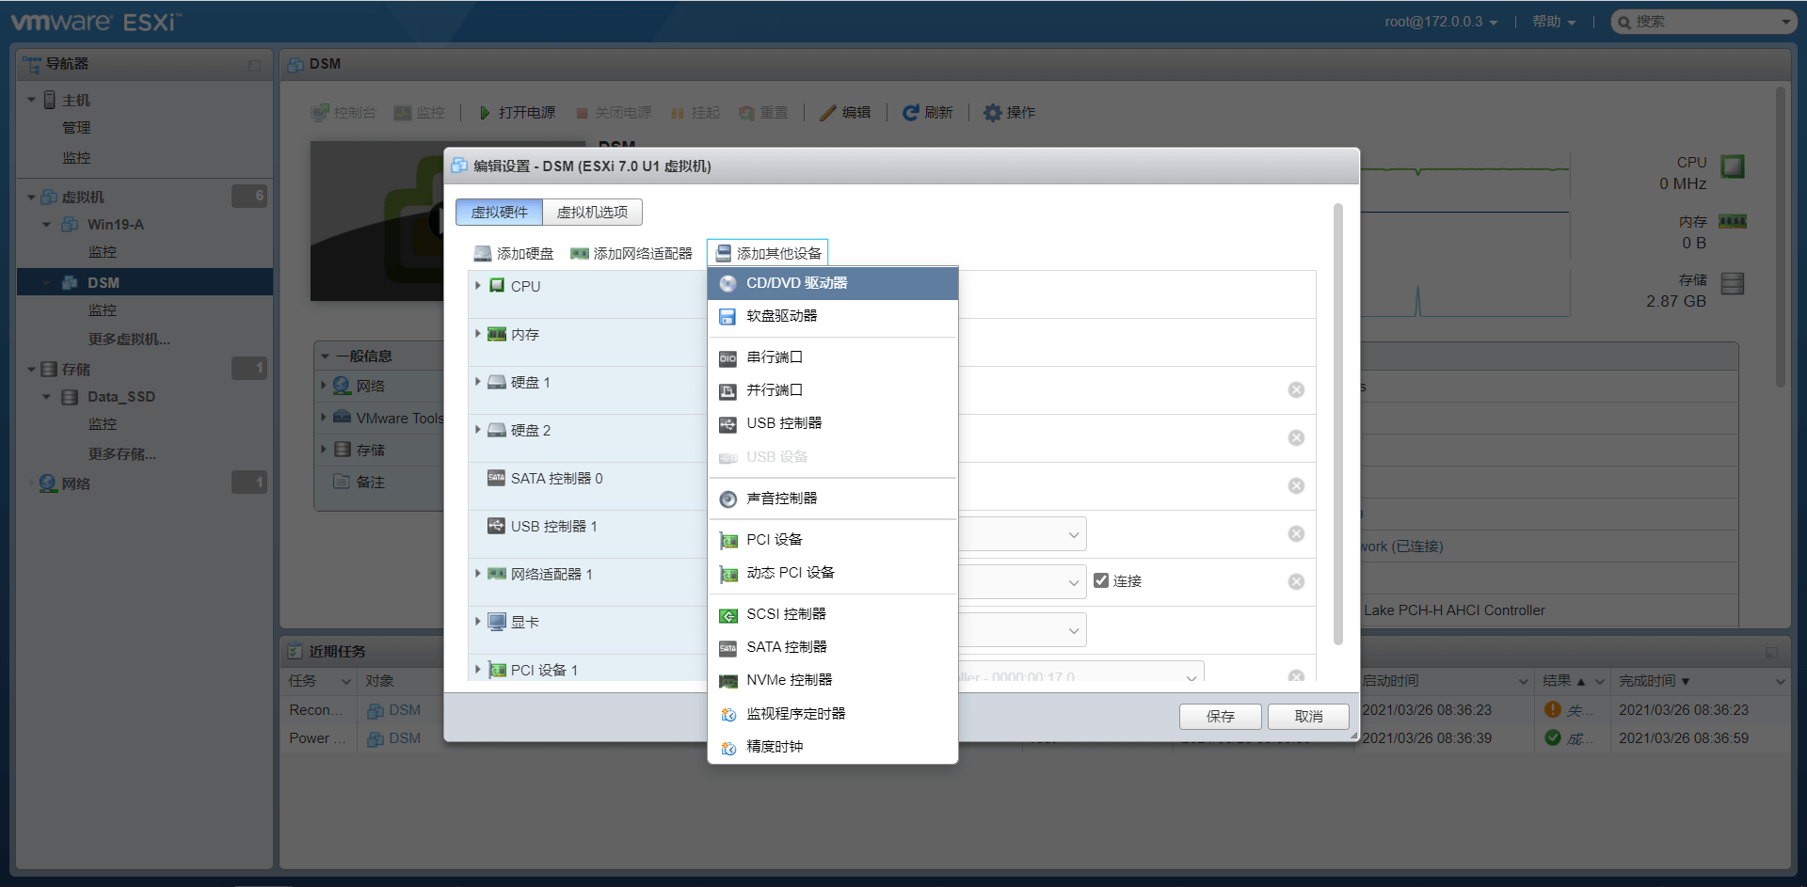Save the VM settings with 保存
Screen dimensions: 1807x887
1220,717
